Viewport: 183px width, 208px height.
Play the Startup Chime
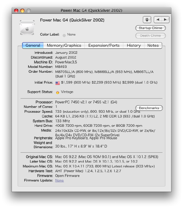coord(150,28)
